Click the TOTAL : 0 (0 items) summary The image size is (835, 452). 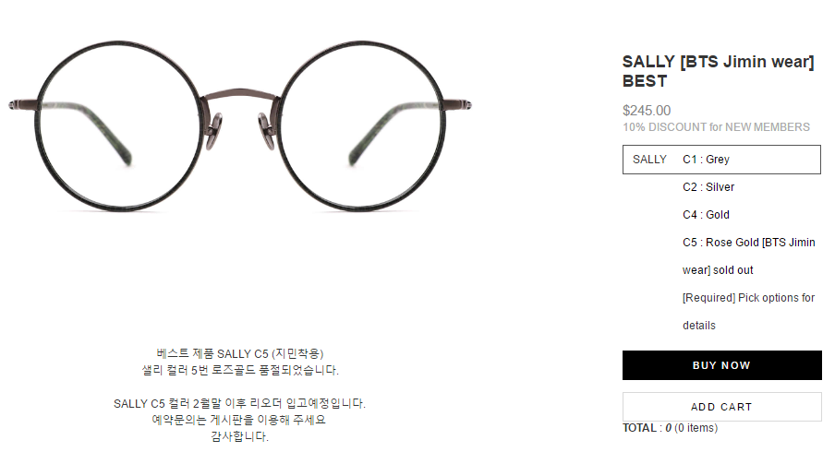[670, 428]
